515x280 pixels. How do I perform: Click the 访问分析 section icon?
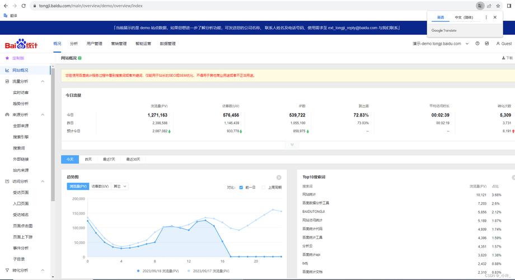coord(7,181)
